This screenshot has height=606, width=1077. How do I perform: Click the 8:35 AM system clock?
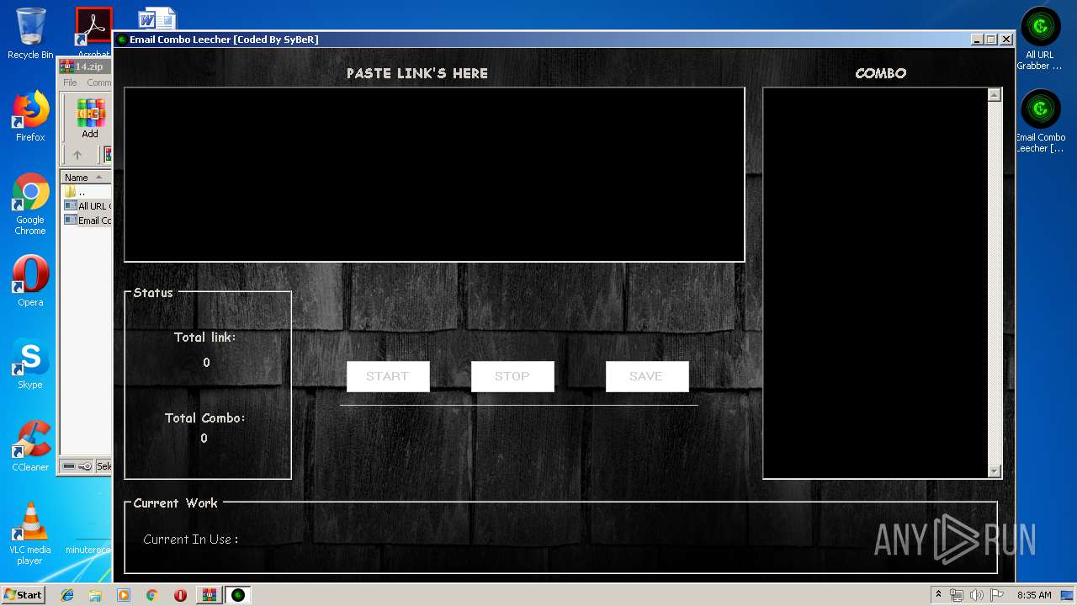pyautogui.click(x=1034, y=595)
